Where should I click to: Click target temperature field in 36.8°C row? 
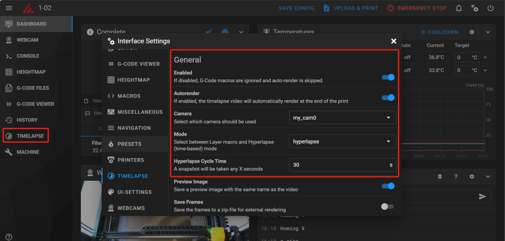(x=467, y=57)
